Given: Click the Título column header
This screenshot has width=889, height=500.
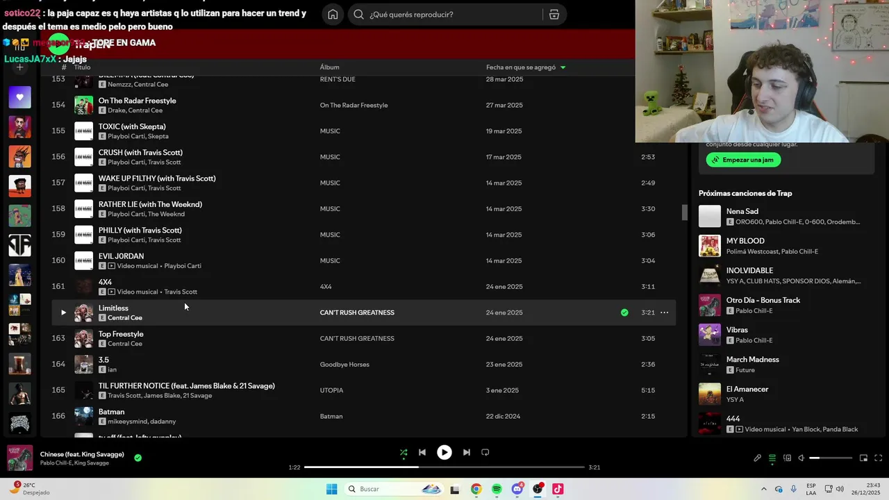Looking at the screenshot, I should [82, 67].
